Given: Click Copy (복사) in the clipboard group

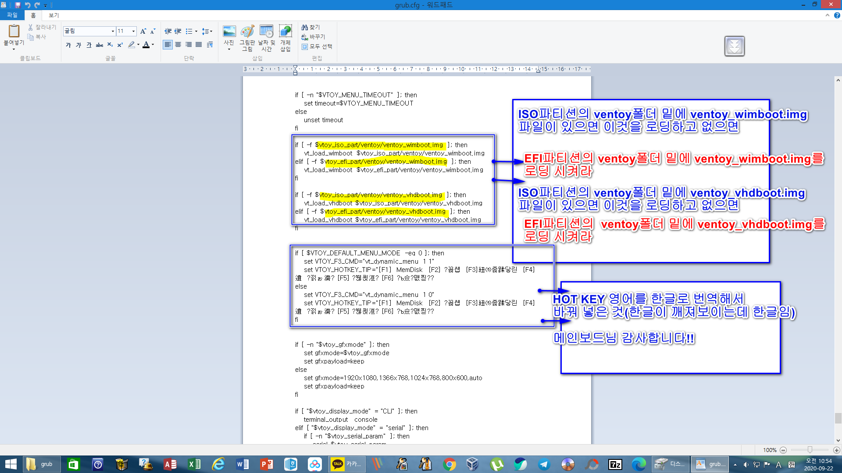Looking at the screenshot, I should coord(37,37).
